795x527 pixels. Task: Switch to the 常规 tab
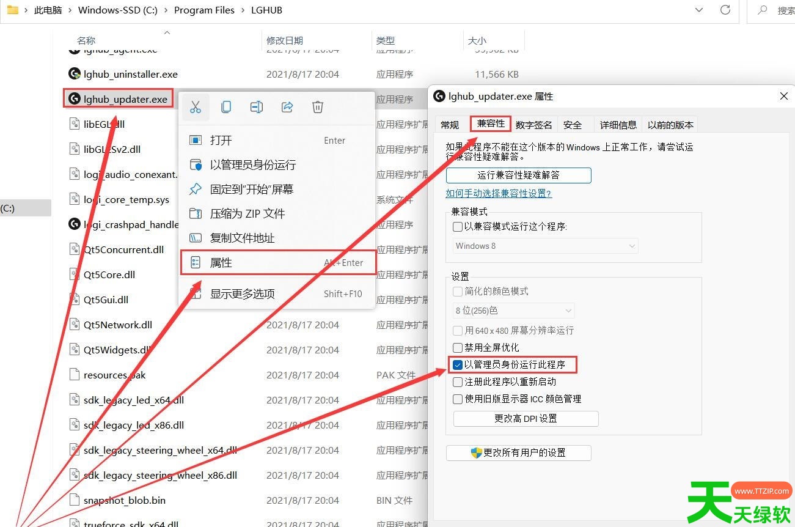(450, 125)
